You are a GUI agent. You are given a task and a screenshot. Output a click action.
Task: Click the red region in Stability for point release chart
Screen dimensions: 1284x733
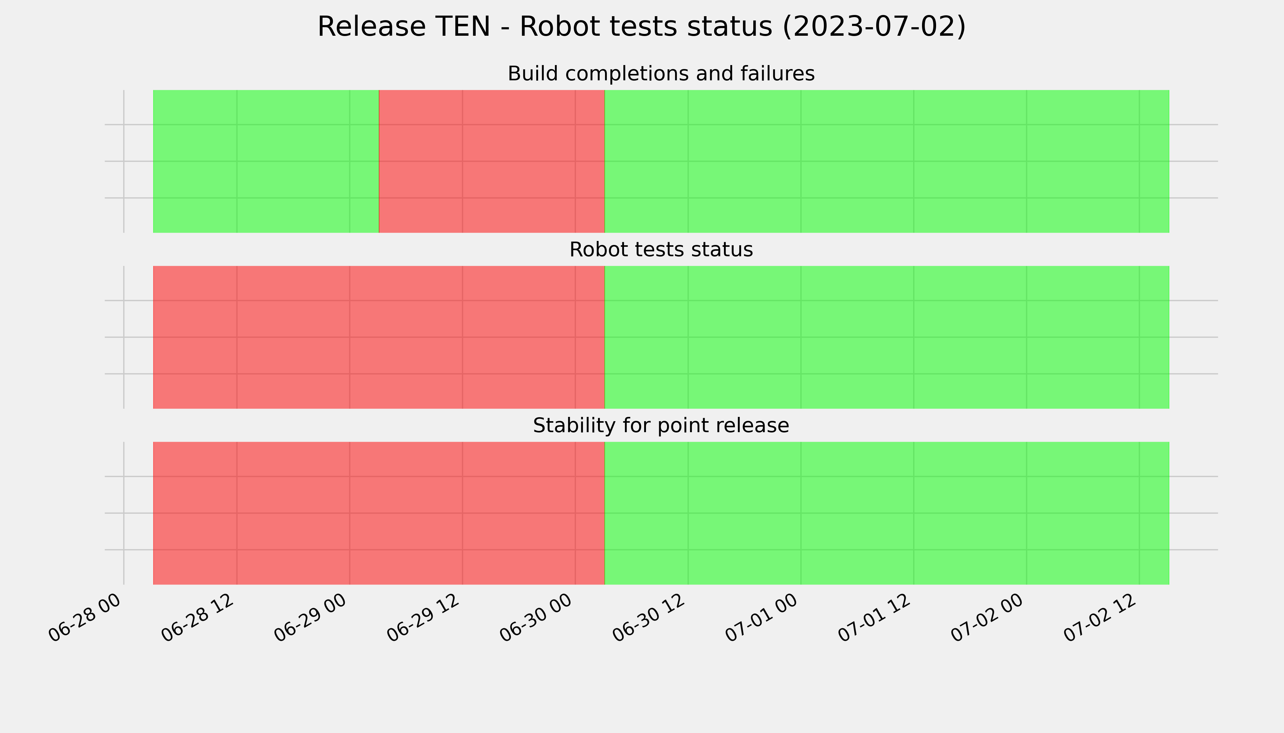[379, 513]
